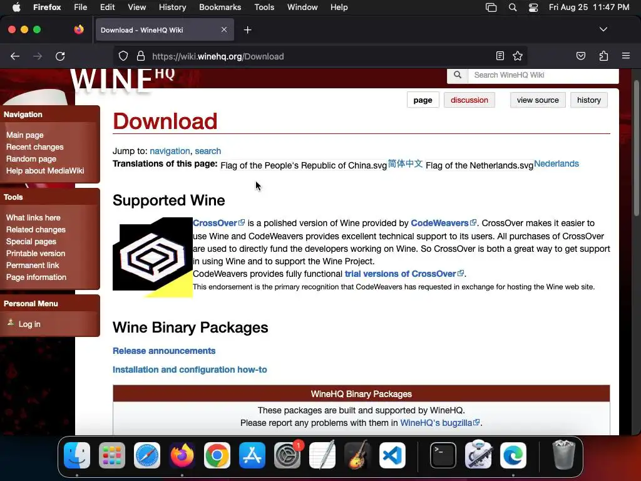Open the History menu
This screenshot has width=641, height=481.
coord(172,7)
